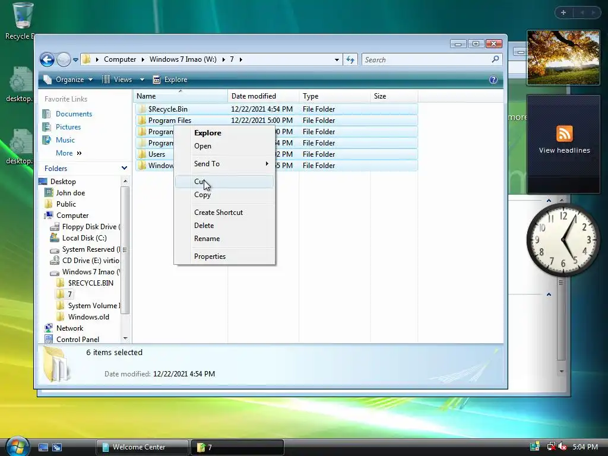
Task: Select folder 7 in folder tree
Action: [70, 294]
